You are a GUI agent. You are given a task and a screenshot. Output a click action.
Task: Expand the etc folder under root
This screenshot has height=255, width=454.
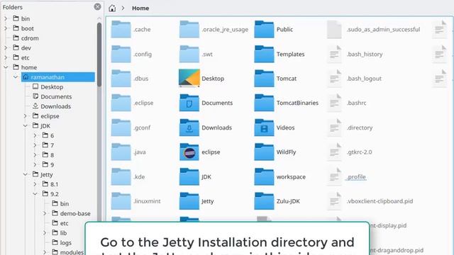(x=6, y=57)
